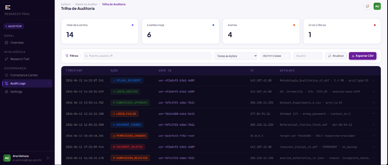Click the Eventos Hoje card

click(180, 31)
